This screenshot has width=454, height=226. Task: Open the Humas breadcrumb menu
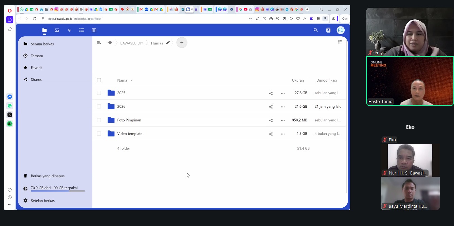157,43
